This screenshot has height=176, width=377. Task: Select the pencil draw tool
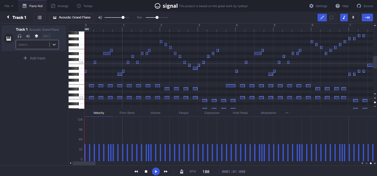pyautogui.click(x=322, y=17)
